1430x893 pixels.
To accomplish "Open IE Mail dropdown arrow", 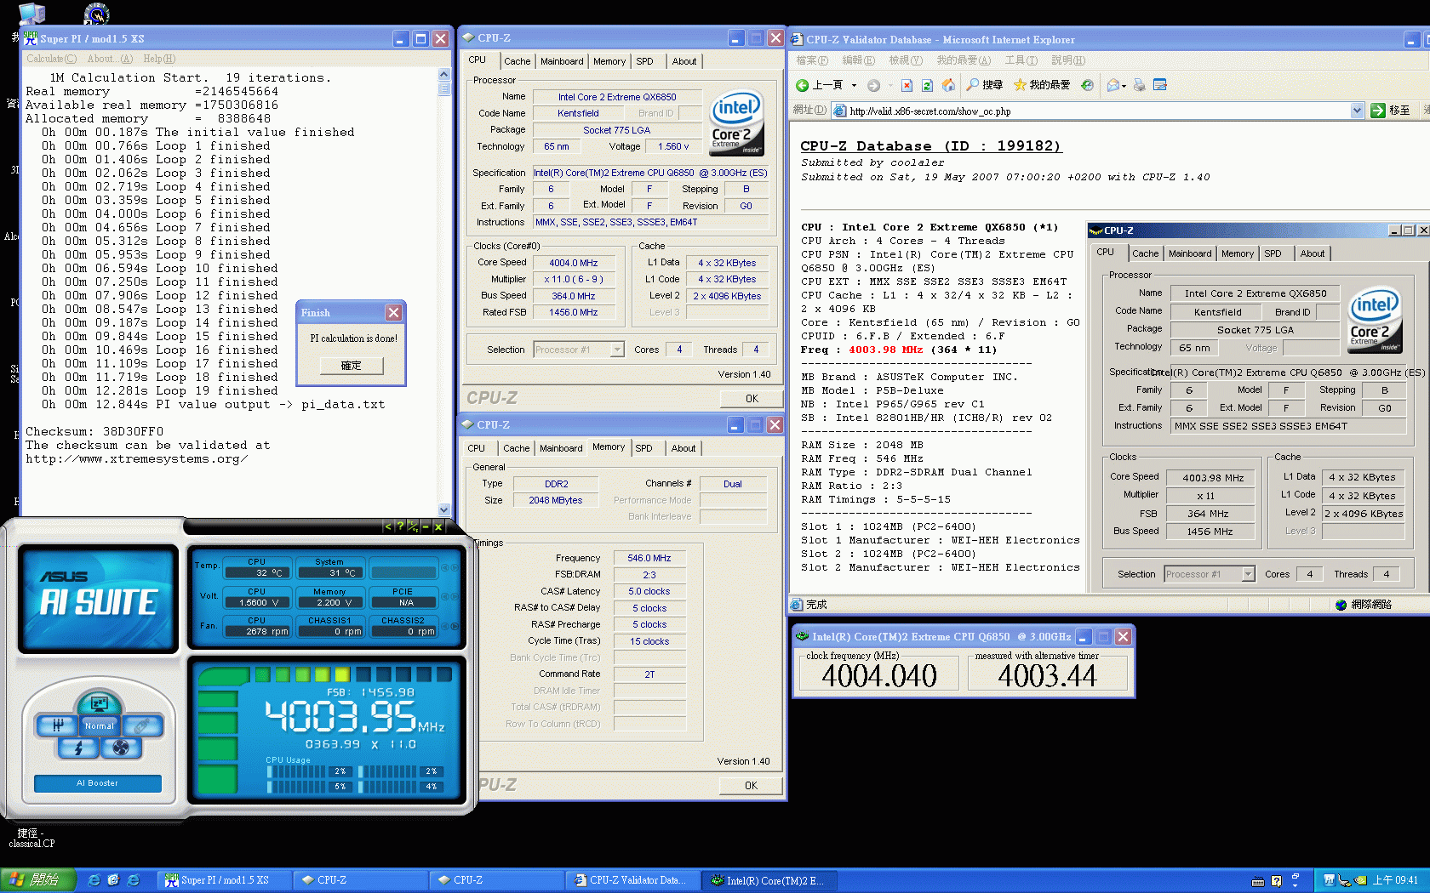I will coord(1124,85).
